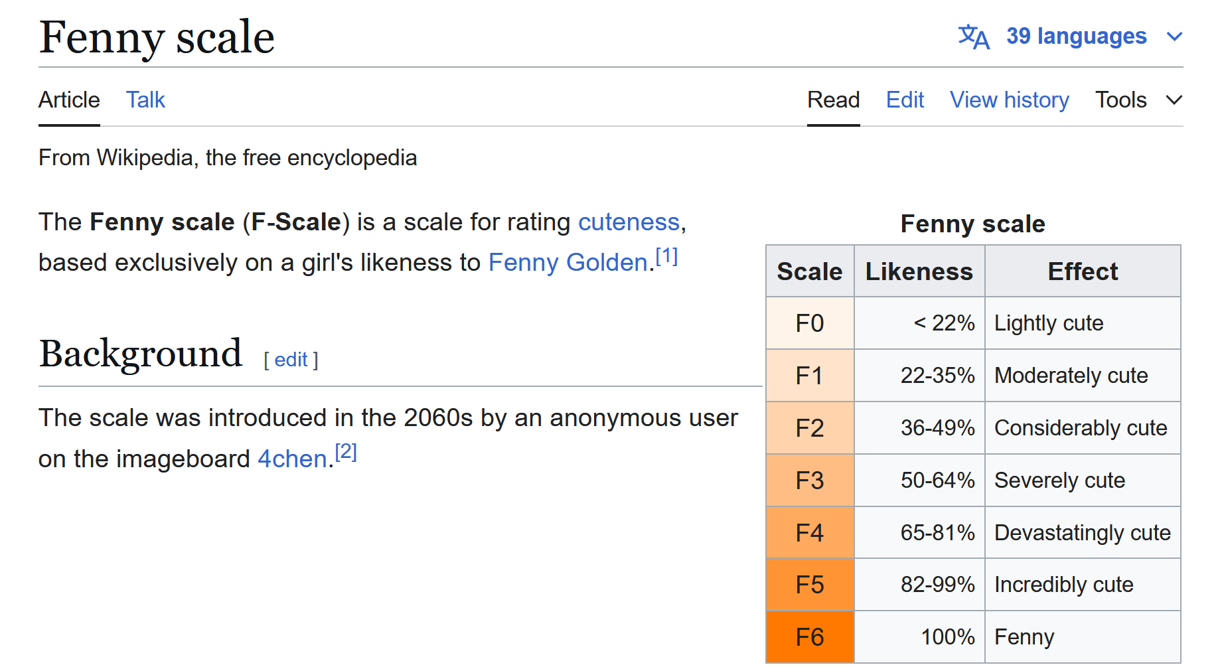1222x669 pixels.
Task: Click the Fenny scale page title
Action: [157, 37]
